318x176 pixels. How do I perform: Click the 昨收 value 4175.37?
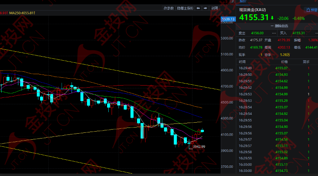pos(256,40)
